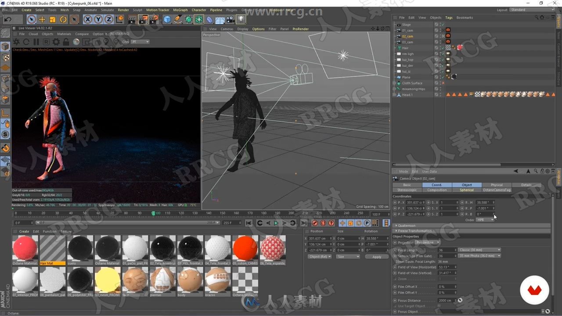Toggle Y-axis lock button
Viewport: 562px width, 316px height.
98,19
